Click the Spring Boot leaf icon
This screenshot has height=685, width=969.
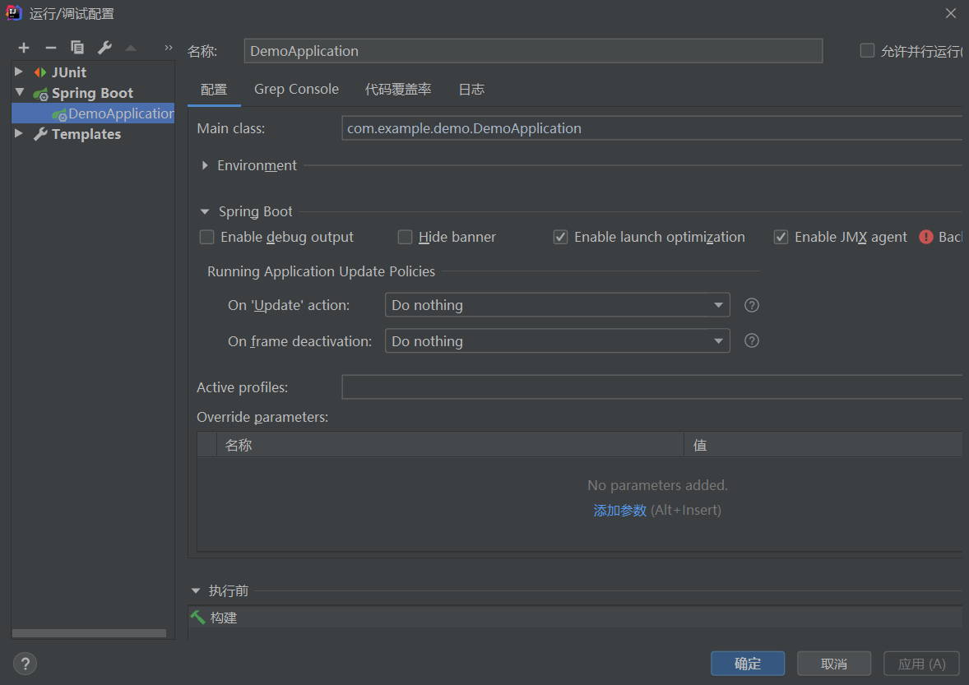tap(41, 94)
